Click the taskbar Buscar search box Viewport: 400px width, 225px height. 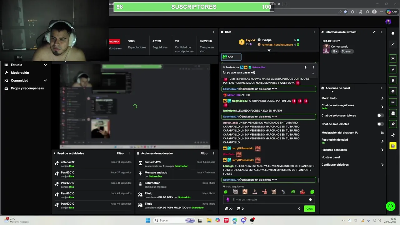[x=175, y=220]
